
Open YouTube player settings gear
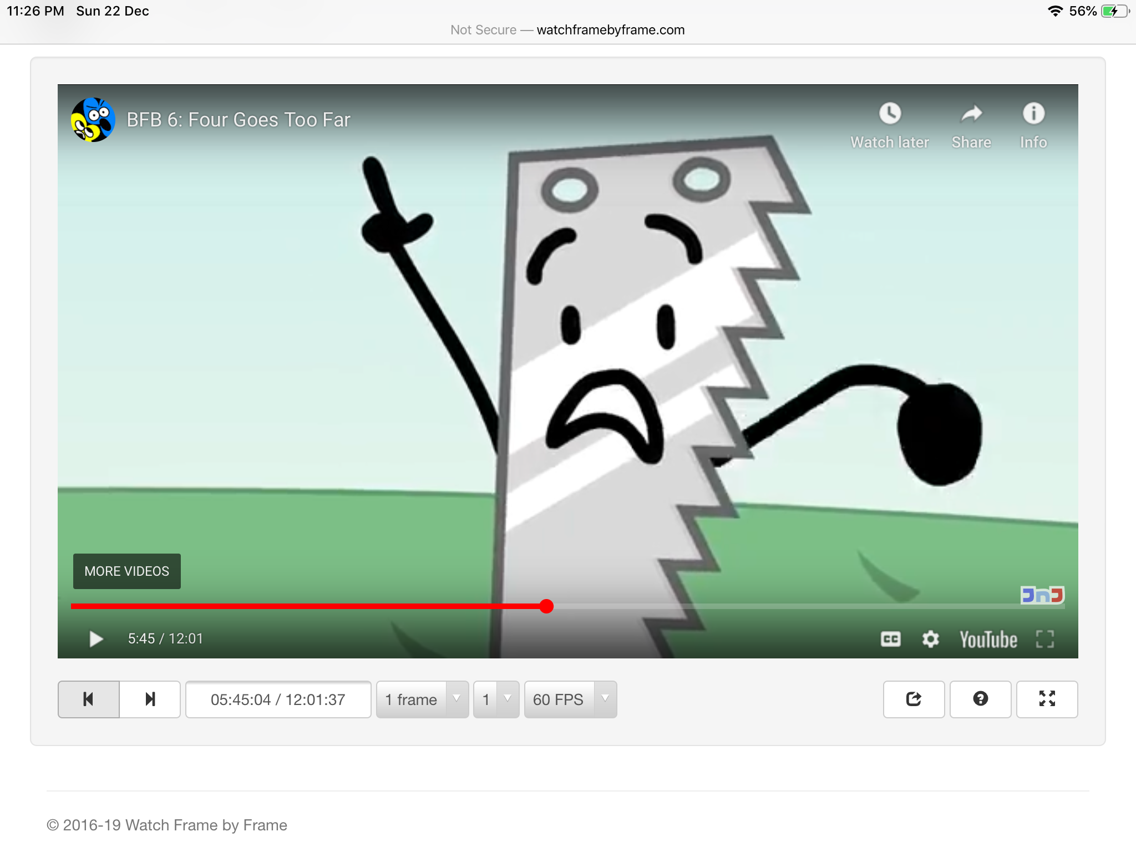coord(931,639)
